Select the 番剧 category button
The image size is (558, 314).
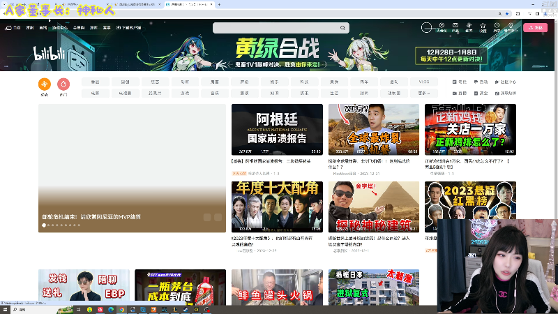(95, 82)
